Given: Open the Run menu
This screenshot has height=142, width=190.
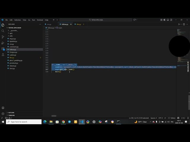Looking at the screenshot, I should point(34,20).
